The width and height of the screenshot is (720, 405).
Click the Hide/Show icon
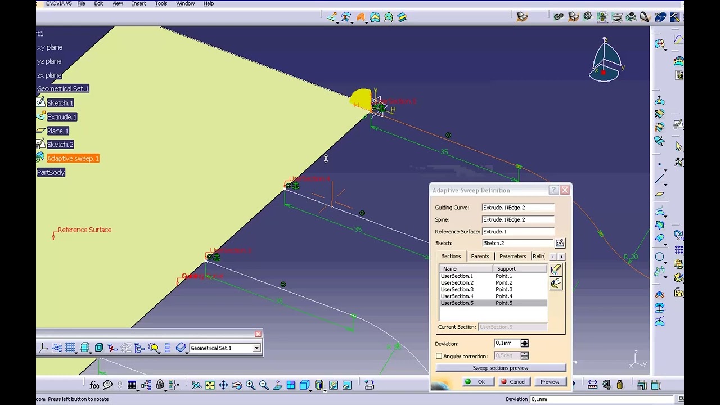334,385
